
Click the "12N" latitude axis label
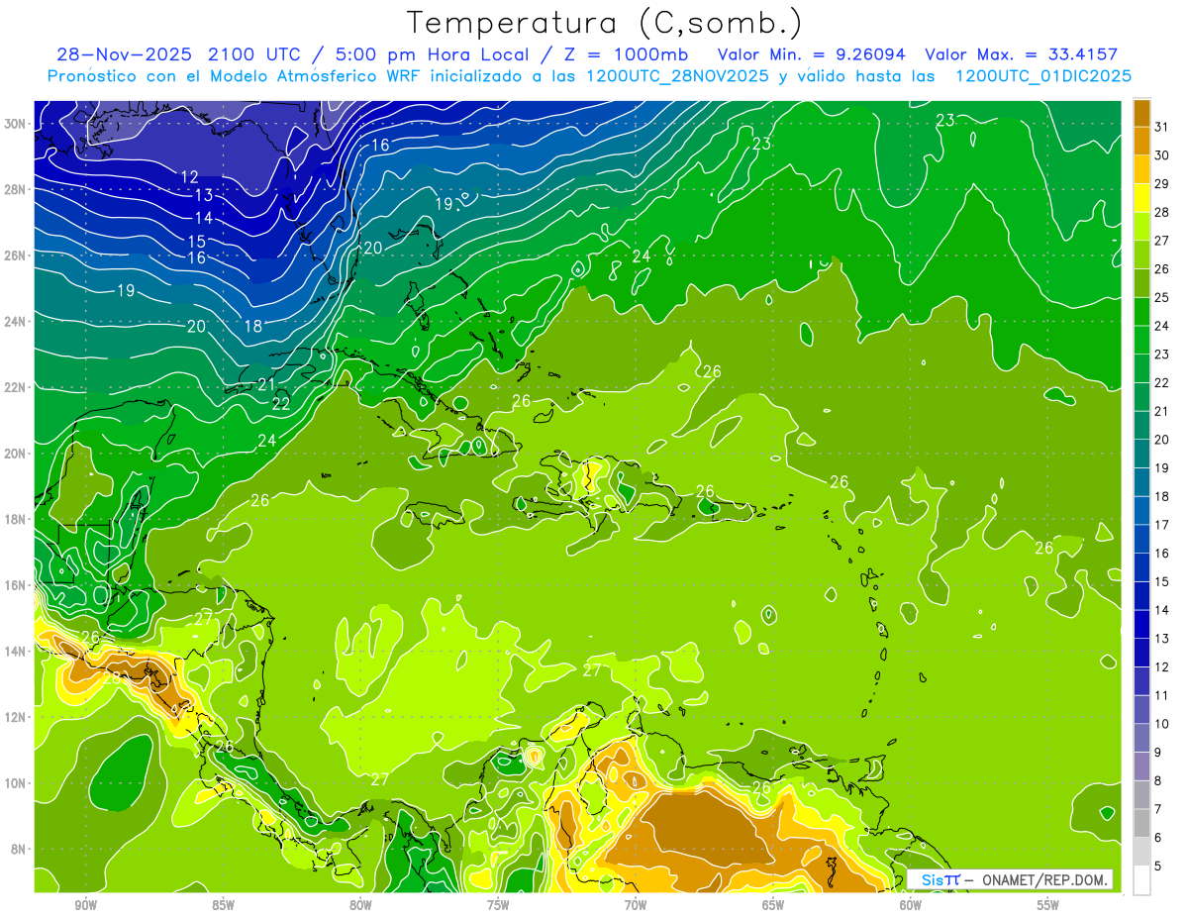tap(16, 717)
